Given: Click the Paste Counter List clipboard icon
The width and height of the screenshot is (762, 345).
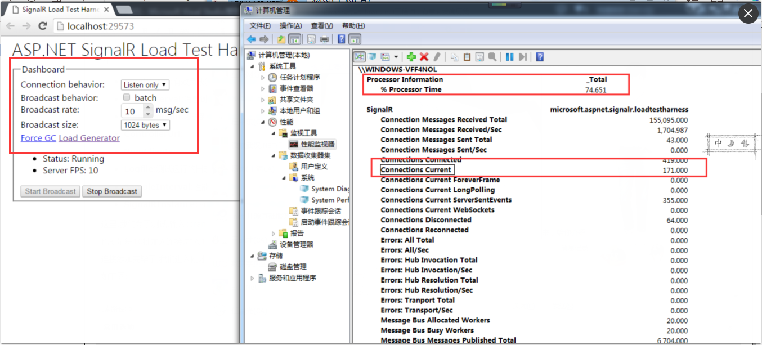Looking at the screenshot, I should coord(467,57).
